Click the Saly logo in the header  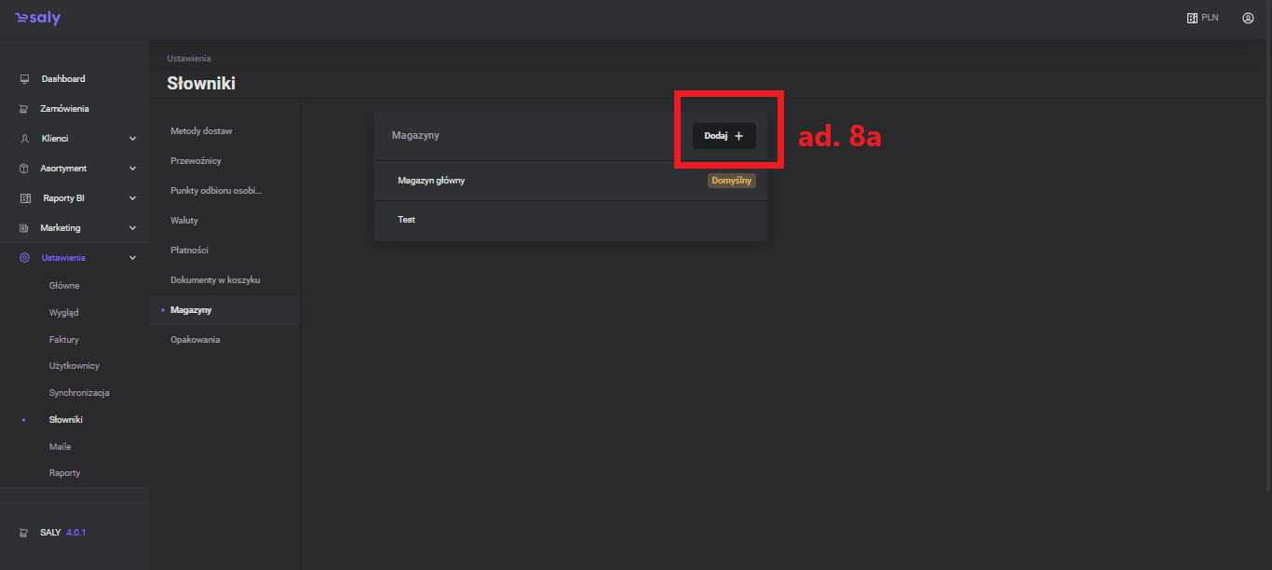pyautogui.click(x=37, y=18)
